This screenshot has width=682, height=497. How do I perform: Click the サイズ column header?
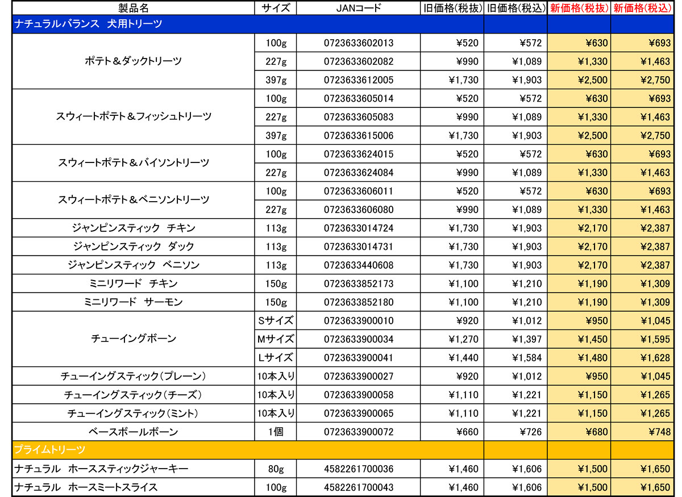coord(276,8)
